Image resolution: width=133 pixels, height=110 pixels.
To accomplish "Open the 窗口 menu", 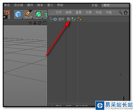I will pos(50,5).
